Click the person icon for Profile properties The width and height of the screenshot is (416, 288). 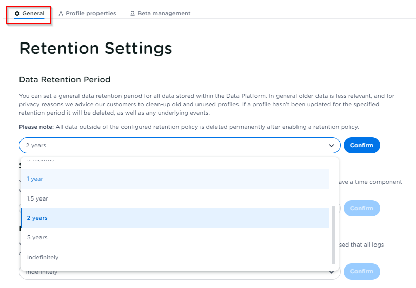(61, 14)
